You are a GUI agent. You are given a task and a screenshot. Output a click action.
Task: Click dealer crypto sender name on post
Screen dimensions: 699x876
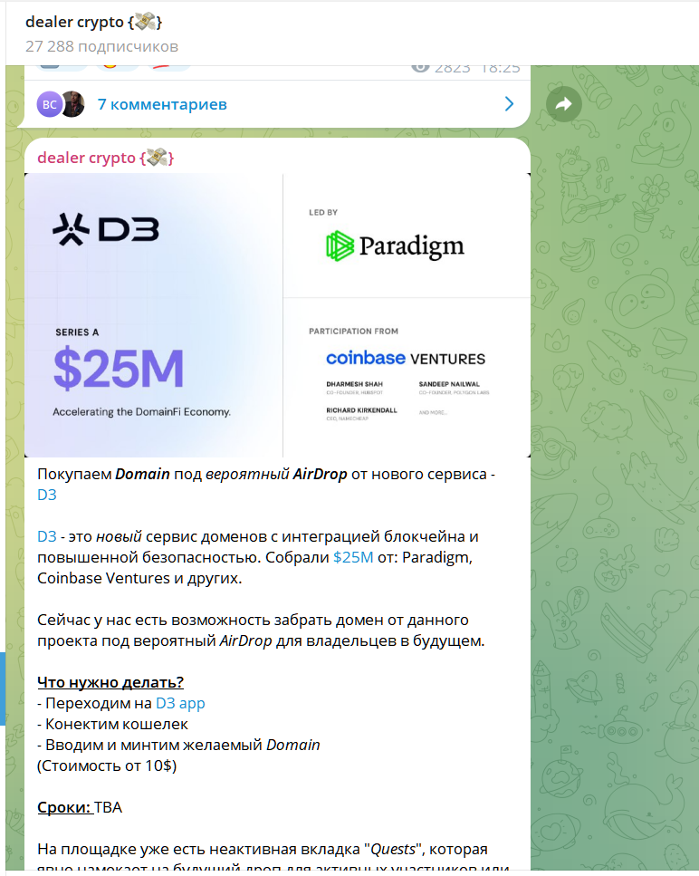click(x=87, y=158)
